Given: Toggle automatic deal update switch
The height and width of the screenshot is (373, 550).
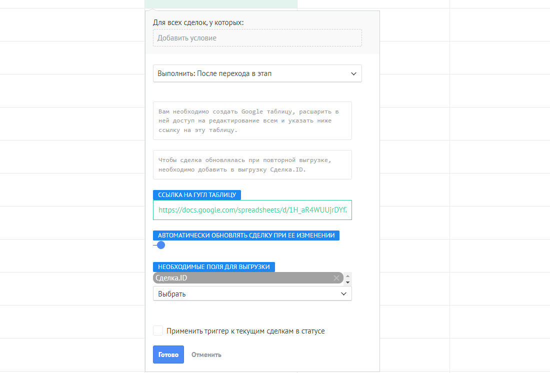Looking at the screenshot, I should click(x=159, y=245).
